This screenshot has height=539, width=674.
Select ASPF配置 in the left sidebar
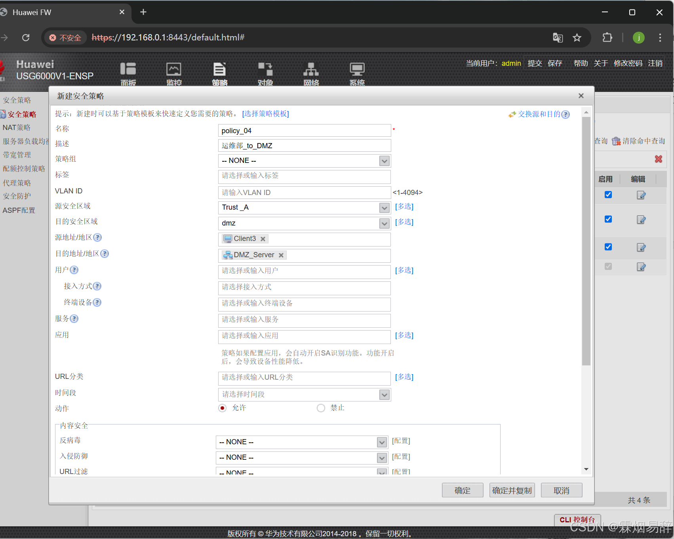(19, 210)
